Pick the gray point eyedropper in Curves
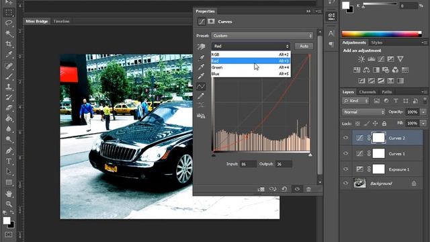This screenshot has width=430, height=242. click(201, 67)
